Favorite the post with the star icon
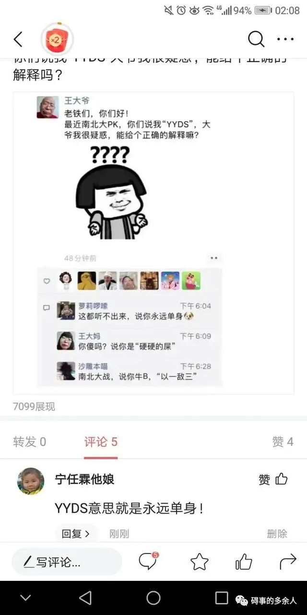 (x=200, y=561)
